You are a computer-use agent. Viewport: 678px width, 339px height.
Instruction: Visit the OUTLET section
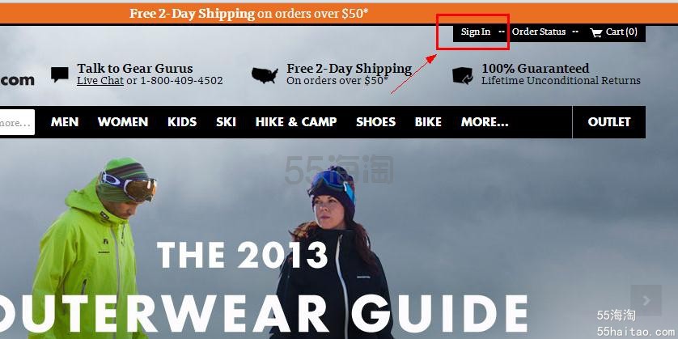point(608,122)
